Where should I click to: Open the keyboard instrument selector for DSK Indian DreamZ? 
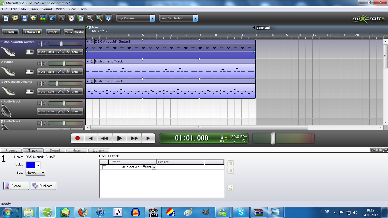pyautogui.click(x=30, y=92)
